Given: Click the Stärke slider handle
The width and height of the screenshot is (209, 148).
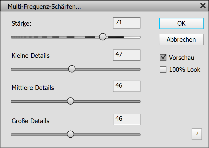Looking at the screenshot, I should coord(103,37).
